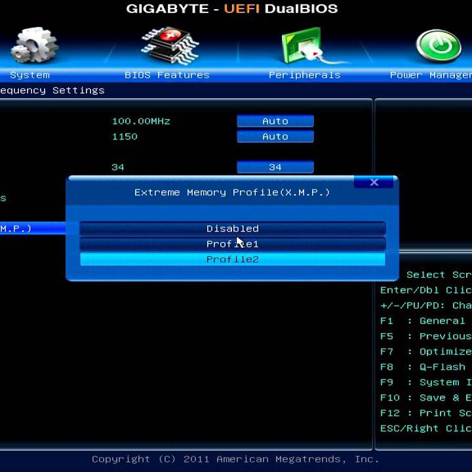Select the Disabled option in X.M.P. popup

click(x=232, y=228)
